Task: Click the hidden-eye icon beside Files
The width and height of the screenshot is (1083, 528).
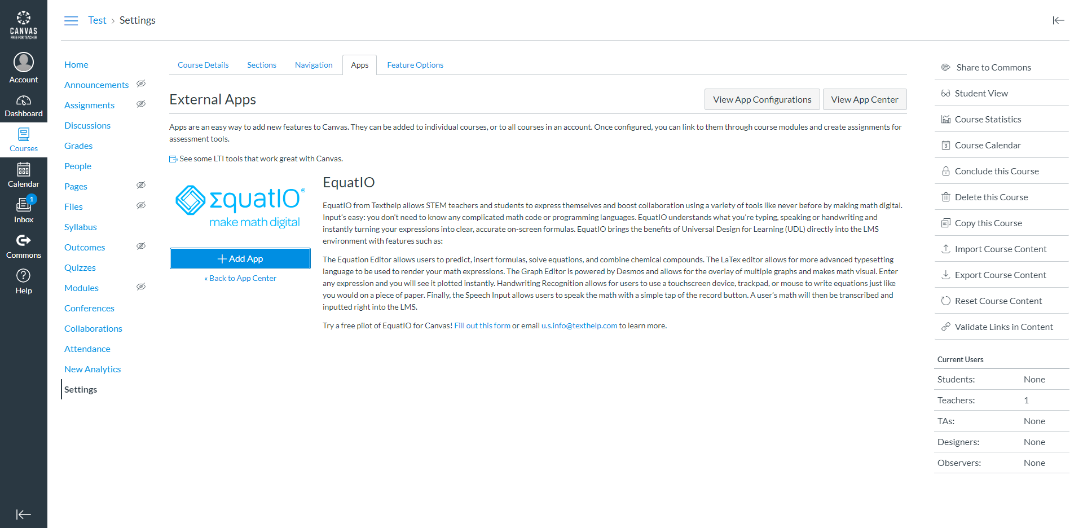Action: coord(141,205)
